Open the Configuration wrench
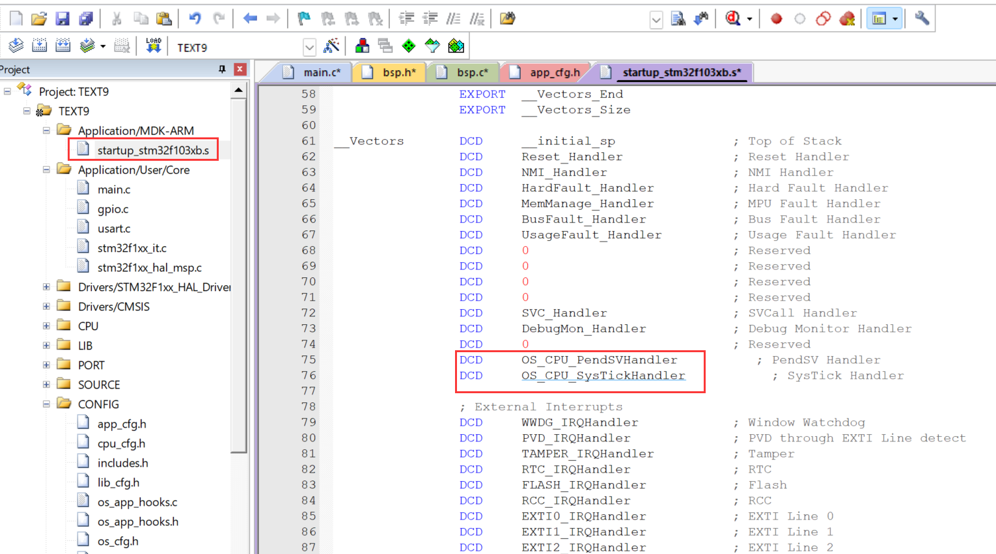Screen dimensions: 996x554 click(922, 18)
